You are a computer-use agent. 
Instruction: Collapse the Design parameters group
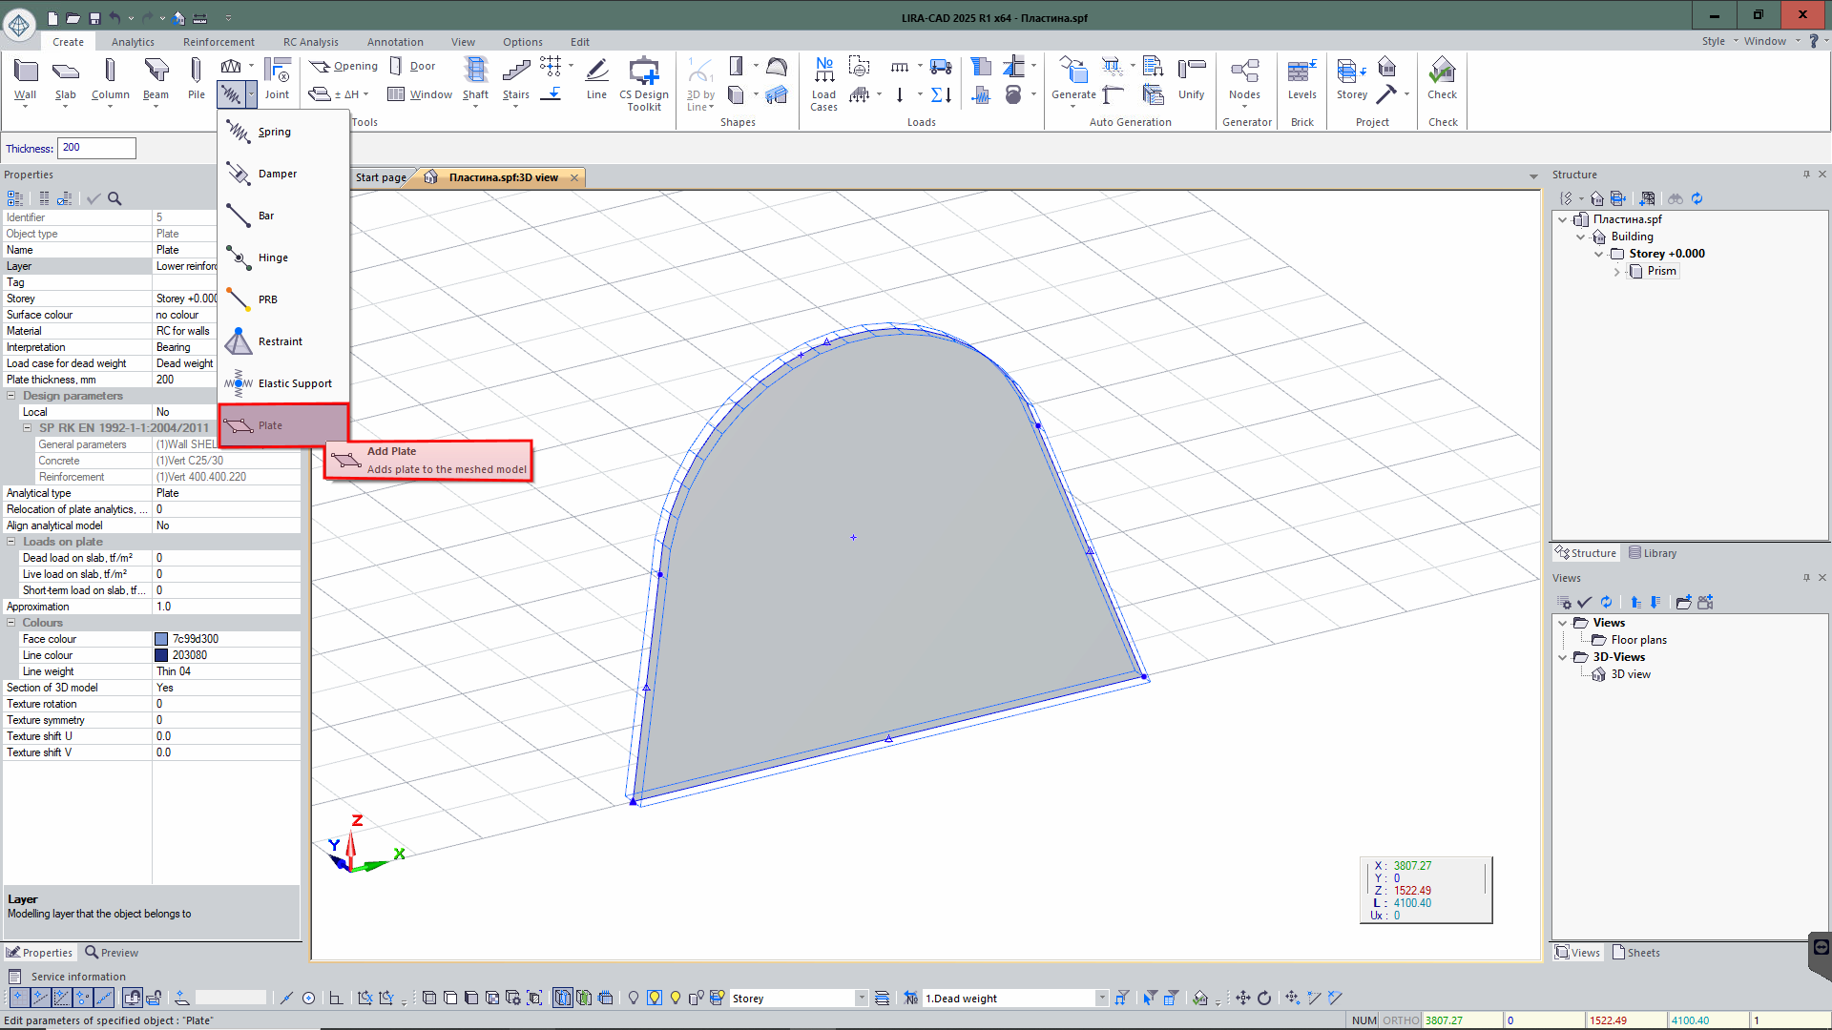(x=11, y=396)
